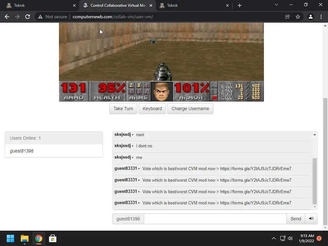Show hidden system tray icons
328x246 pixels.
coord(274,238)
